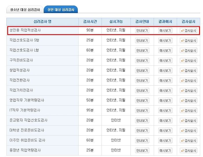Open 안내보기 for 창업적성검사
203x157 pixels.
point(142,71)
